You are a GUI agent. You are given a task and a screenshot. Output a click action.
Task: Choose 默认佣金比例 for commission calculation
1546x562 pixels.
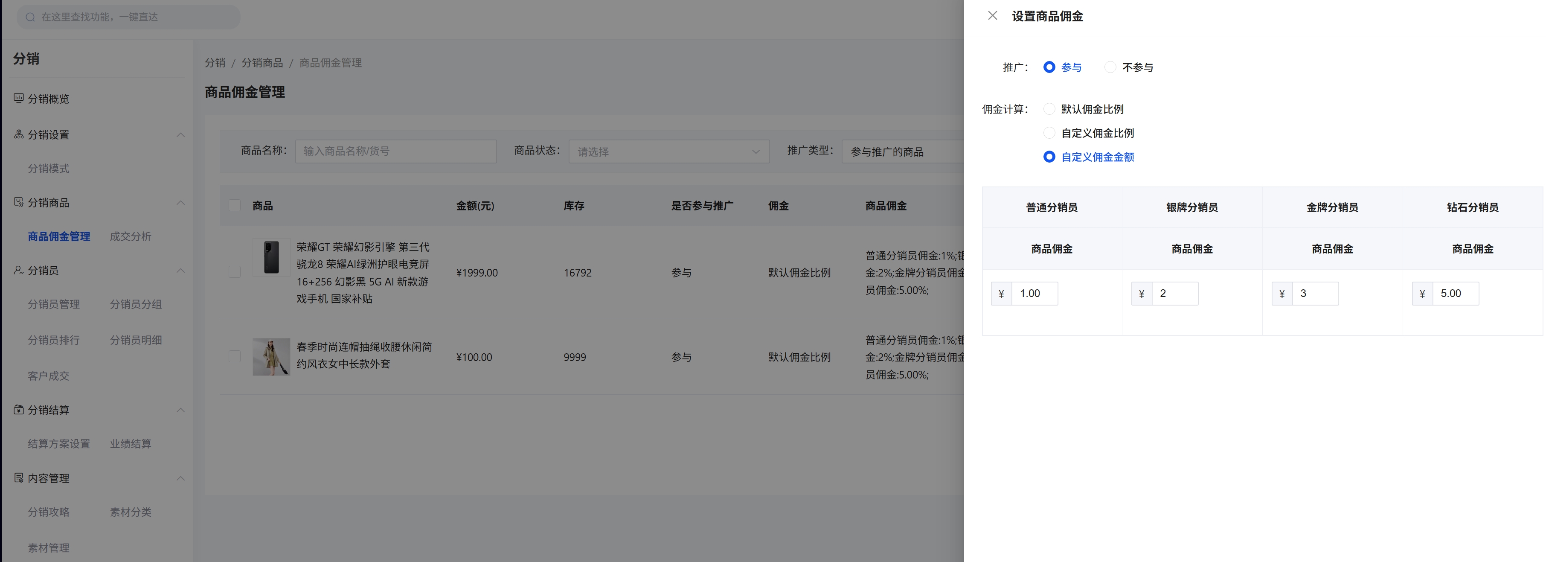(1049, 109)
